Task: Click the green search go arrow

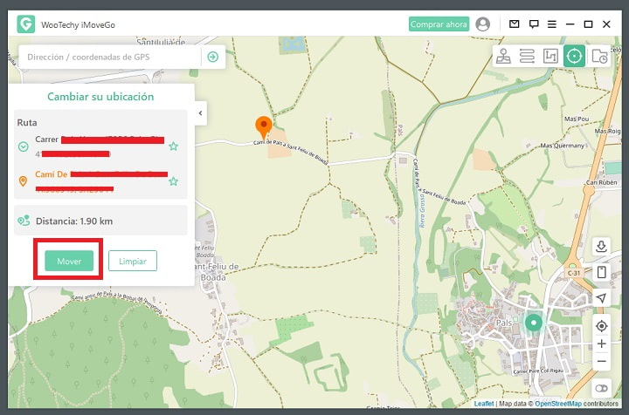Action: [213, 57]
